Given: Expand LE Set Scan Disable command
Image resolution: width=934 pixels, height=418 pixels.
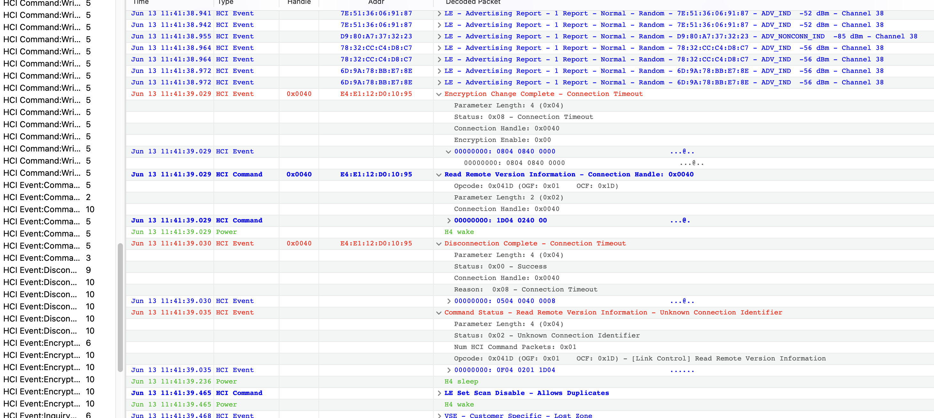Looking at the screenshot, I should [x=439, y=393].
